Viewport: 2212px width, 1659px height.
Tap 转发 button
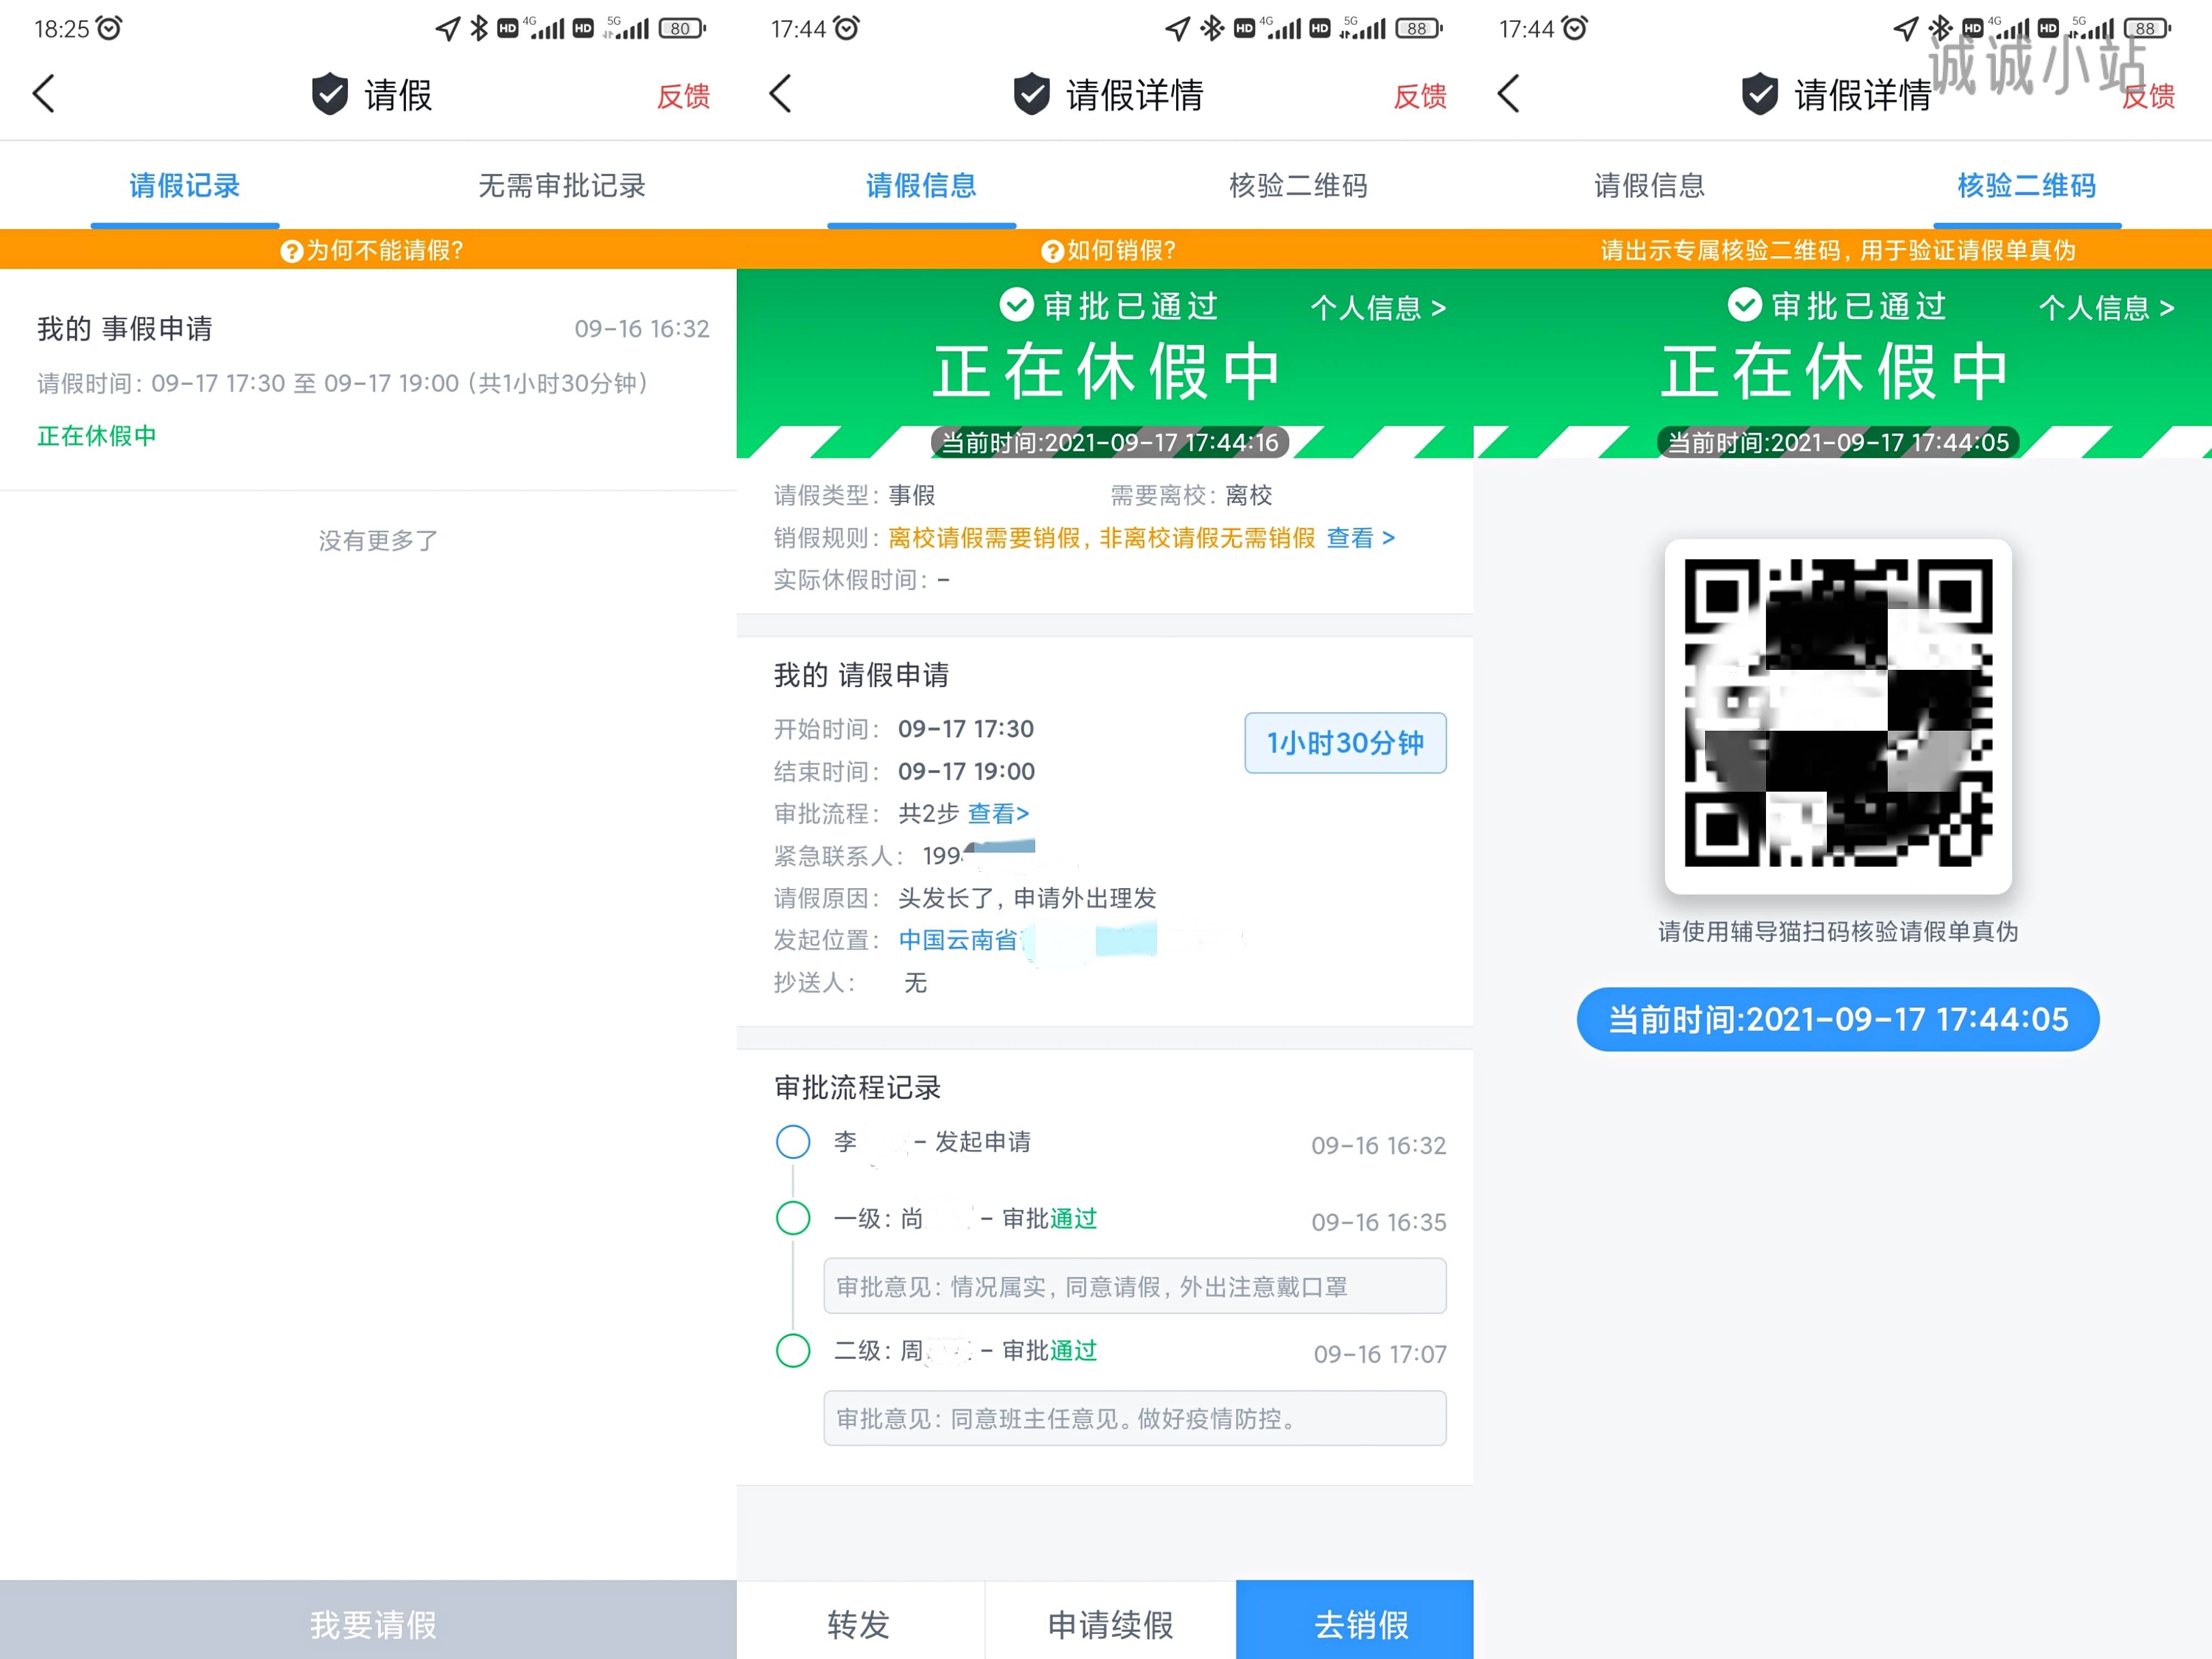(x=859, y=1620)
